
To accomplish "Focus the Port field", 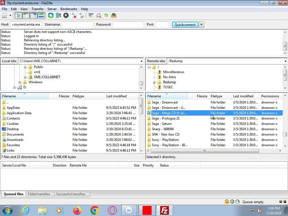I will (x=162, y=25).
